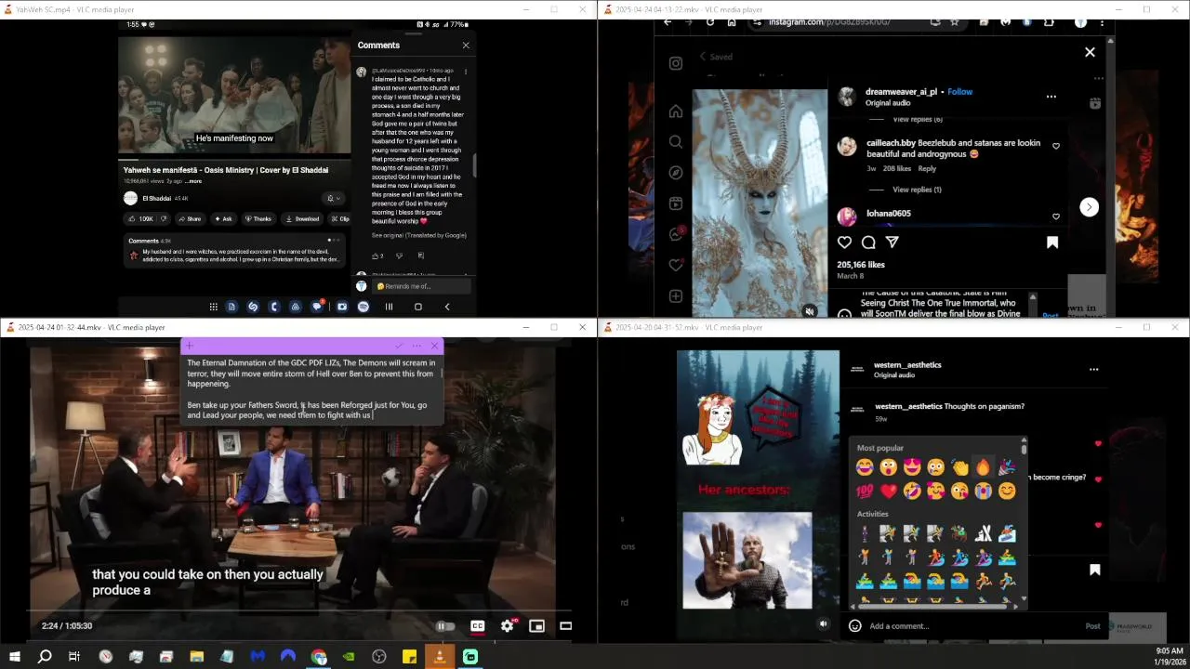This screenshot has width=1190, height=669.
Task: Like the dreamweaver_ai_pl post with heart icon
Action: pos(844,243)
